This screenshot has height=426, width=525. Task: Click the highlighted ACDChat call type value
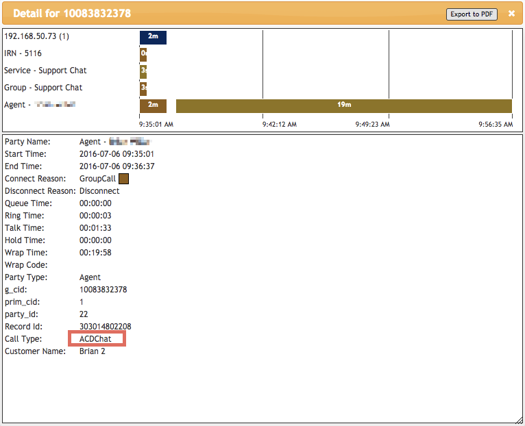[x=96, y=339]
